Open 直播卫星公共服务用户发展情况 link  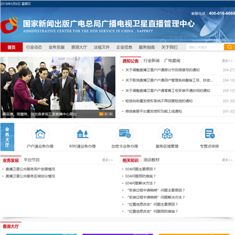pyautogui.click(x=30, y=169)
